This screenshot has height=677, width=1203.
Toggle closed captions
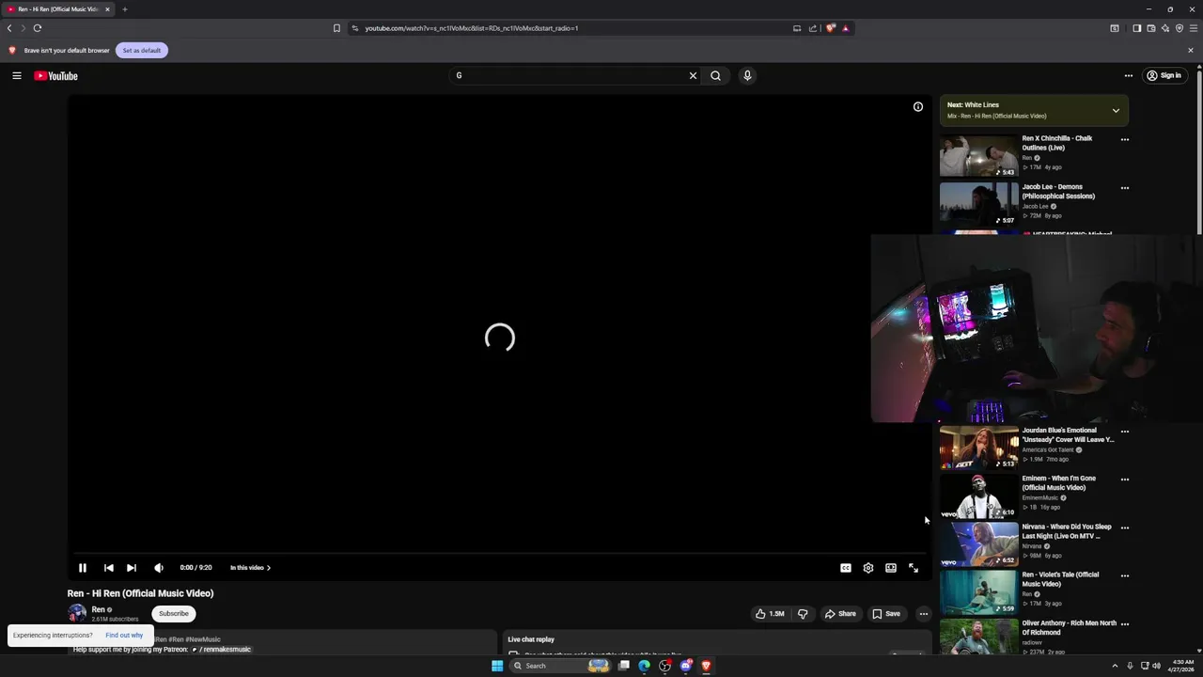[846, 568]
